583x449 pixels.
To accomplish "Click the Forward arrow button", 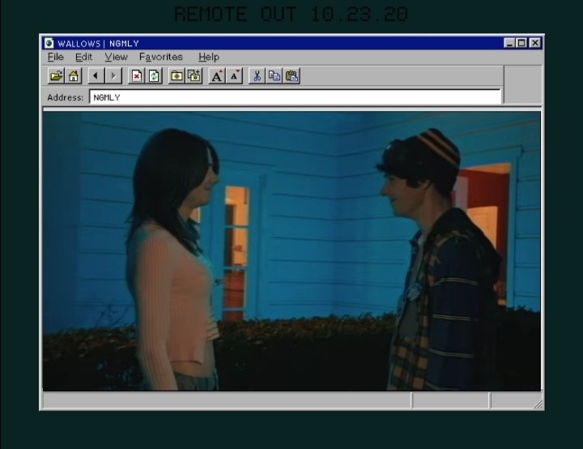I will click(x=114, y=76).
